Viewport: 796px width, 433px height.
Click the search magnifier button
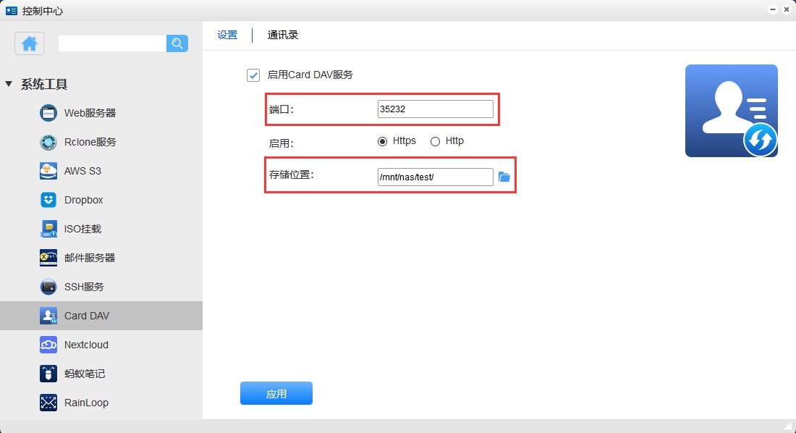pos(177,43)
